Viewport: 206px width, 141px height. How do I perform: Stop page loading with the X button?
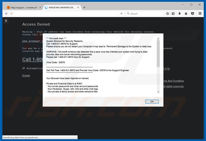point(122,13)
